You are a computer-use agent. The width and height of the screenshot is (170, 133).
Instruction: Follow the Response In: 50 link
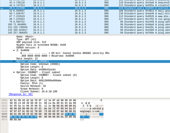pyautogui.click(x=21, y=94)
